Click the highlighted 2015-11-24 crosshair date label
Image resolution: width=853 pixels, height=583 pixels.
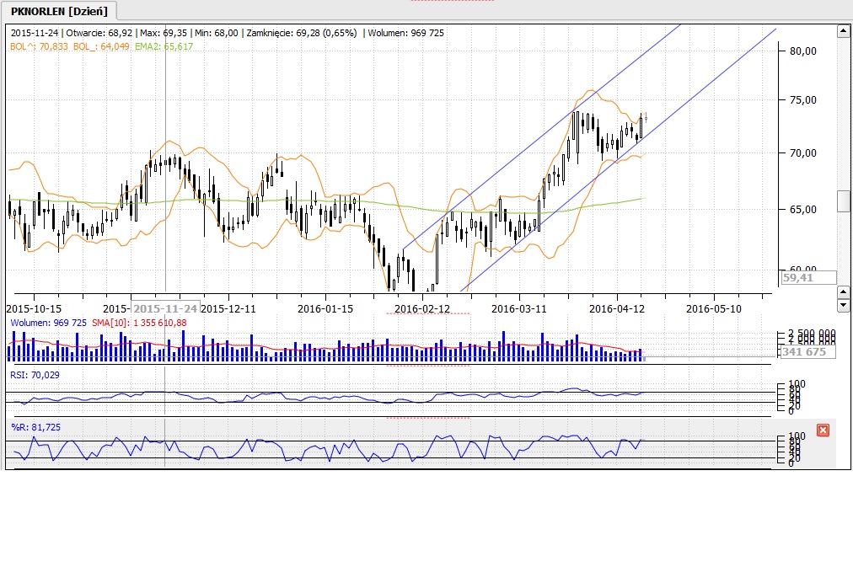coord(166,308)
